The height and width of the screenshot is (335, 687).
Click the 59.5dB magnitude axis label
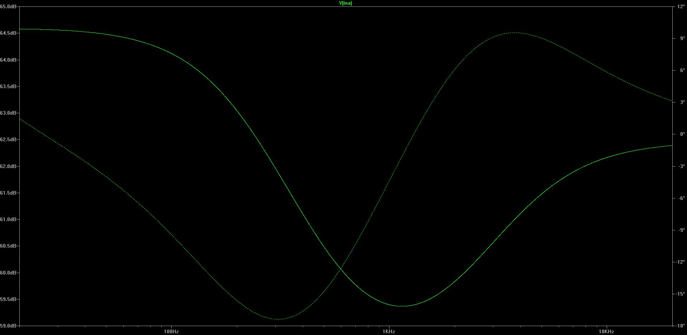tap(8, 299)
